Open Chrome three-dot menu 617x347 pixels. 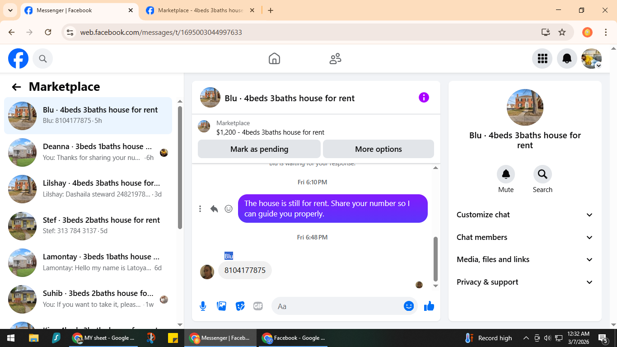coord(606,32)
